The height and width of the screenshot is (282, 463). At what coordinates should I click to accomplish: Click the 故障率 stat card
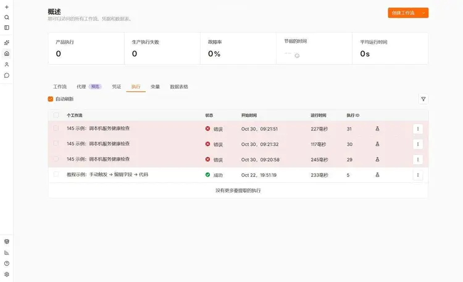238,48
